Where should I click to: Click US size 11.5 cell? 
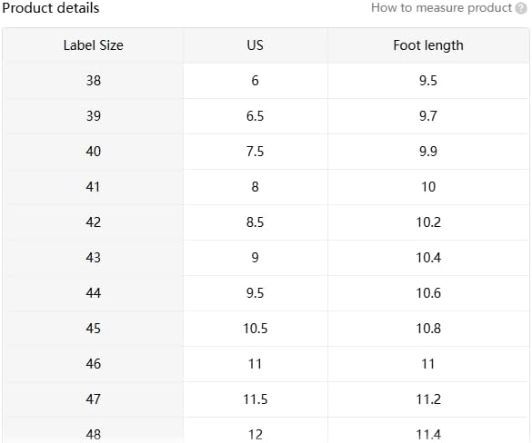point(256,399)
